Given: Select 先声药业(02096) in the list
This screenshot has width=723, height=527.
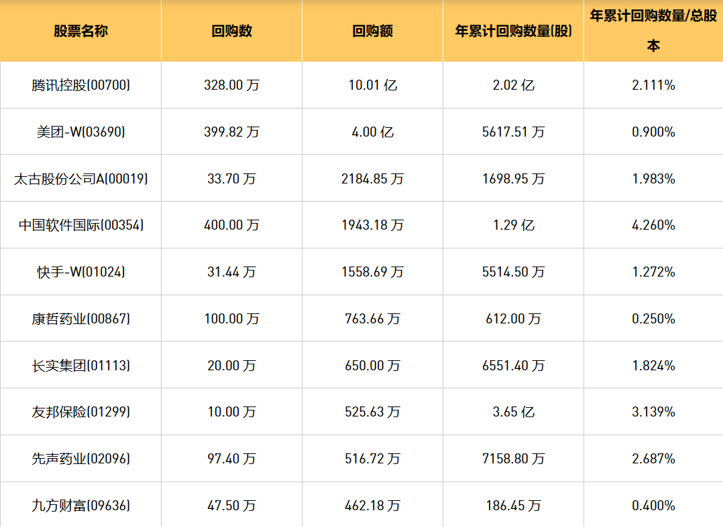Looking at the screenshot, I should pyautogui.click(x=80, y=459).
